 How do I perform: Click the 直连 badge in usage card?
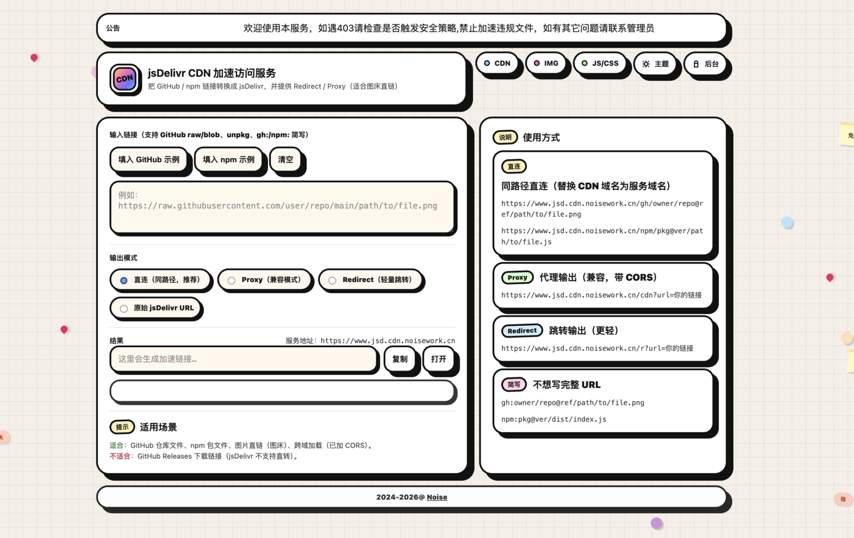(x=514, y=166)
